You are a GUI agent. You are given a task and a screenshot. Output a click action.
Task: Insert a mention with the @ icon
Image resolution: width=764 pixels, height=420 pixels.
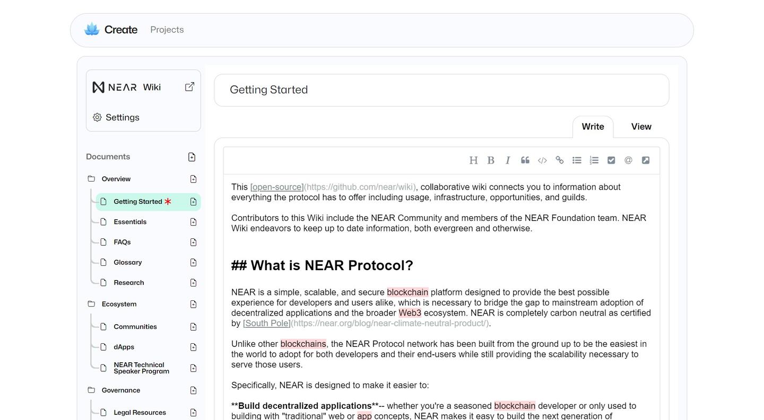628,160
